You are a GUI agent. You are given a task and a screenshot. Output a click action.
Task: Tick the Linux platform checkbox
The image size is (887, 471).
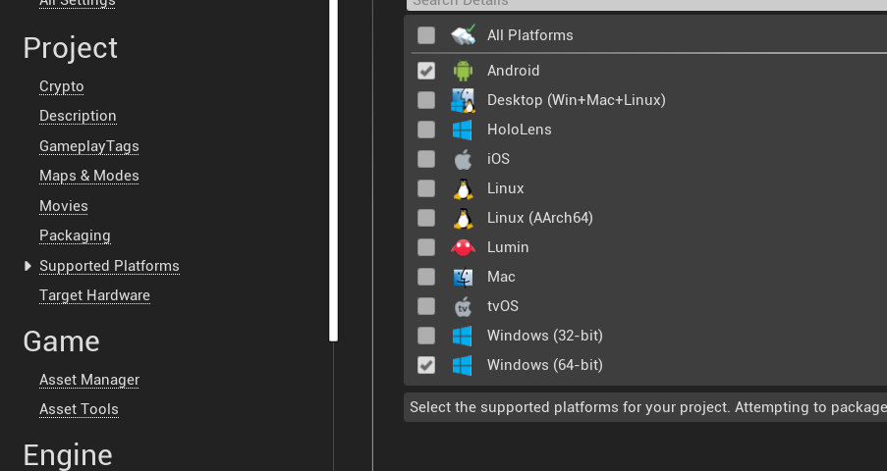pyautogui.click(x=426, y=188)
